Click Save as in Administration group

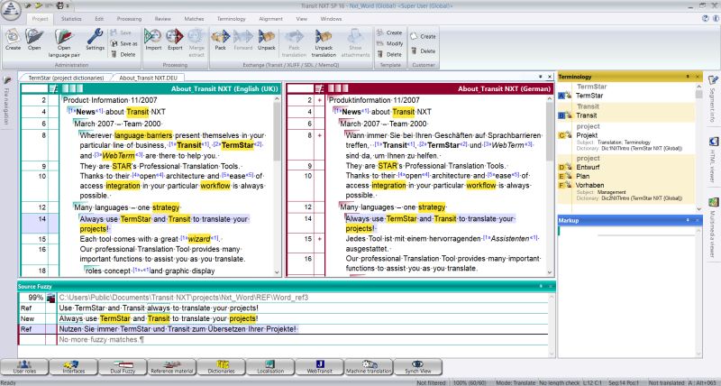click(x=124, y=43)
